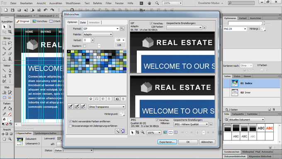This screenshot has height=159, width=282.
Task: Toggle Vorschau checkbox for GIF preview
Action: 151,23
